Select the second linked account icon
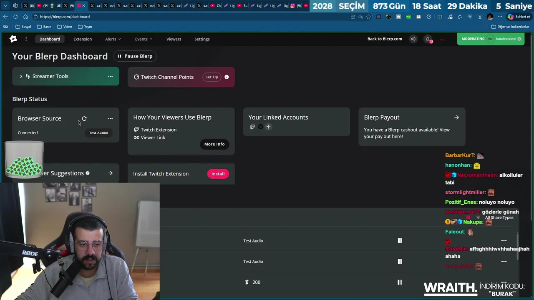This screenshot has width=534, height=300. tap(260, 127)
